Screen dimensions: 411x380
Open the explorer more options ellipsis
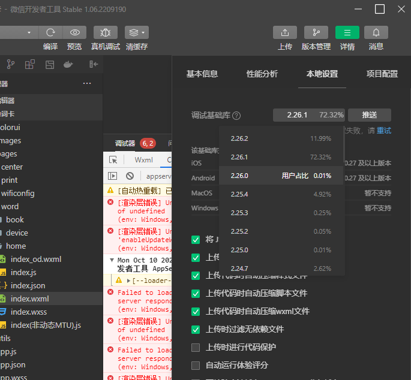(87, 83)
